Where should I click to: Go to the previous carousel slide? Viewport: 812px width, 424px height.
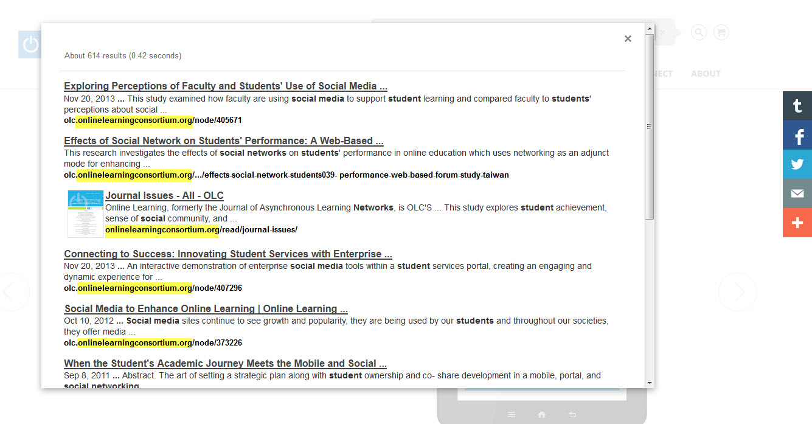click(10, 292)
